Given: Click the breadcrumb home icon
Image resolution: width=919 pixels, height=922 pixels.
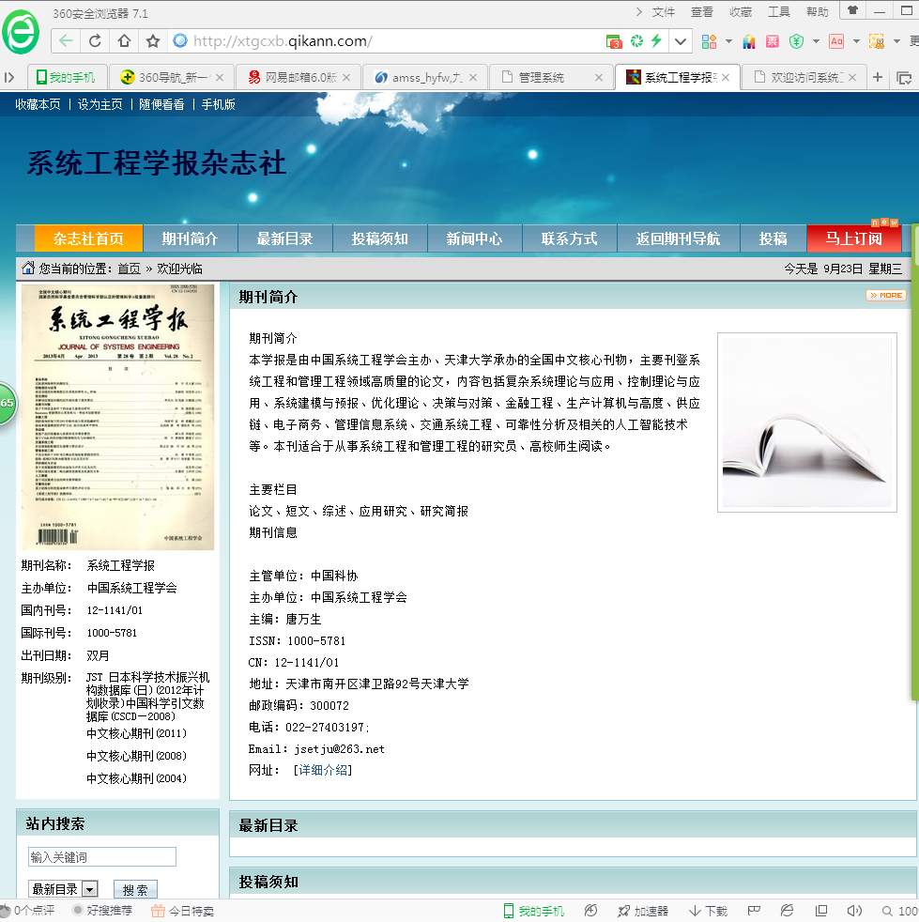Looking at the screenshot, I should pyautogui.click(x=27, y=269).
